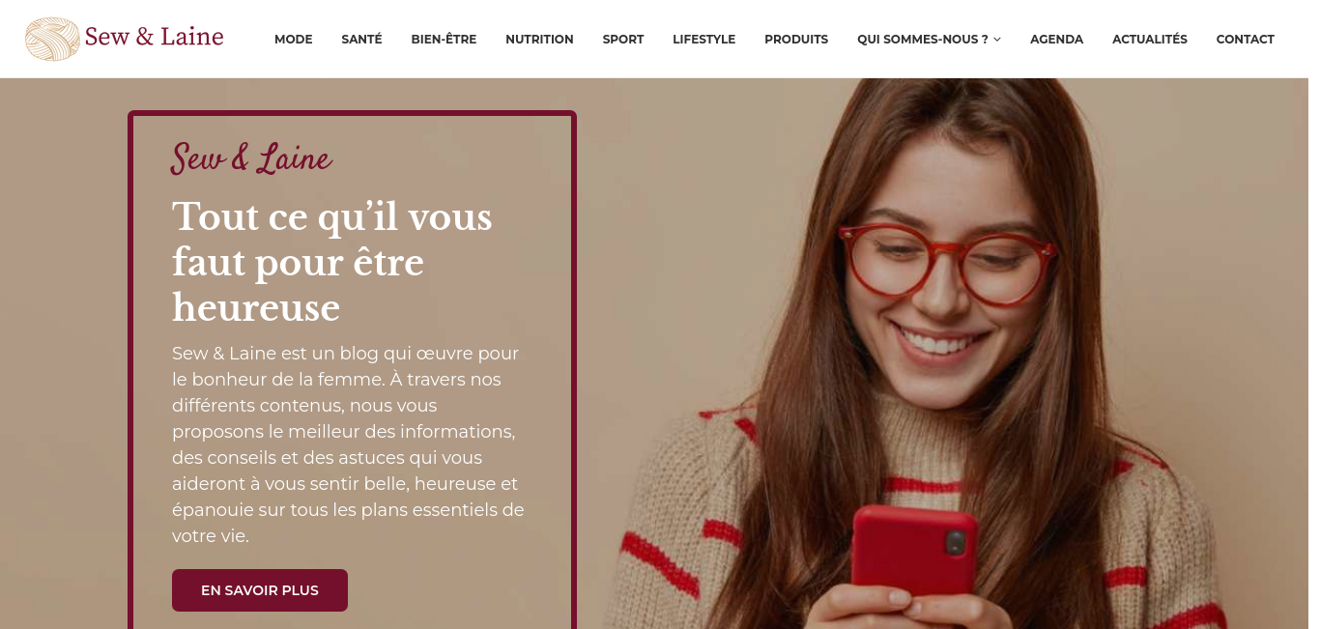Click the EN SAVOIR PLUS button

pyautogui.click(x=260, y=590)
